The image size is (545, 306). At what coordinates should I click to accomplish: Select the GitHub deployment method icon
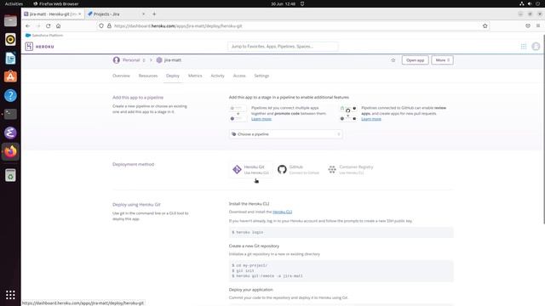[282, 169]
